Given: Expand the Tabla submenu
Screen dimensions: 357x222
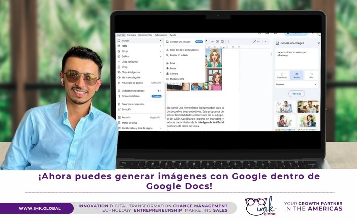Looking at the screenshot, I should [x=125, y=46].
